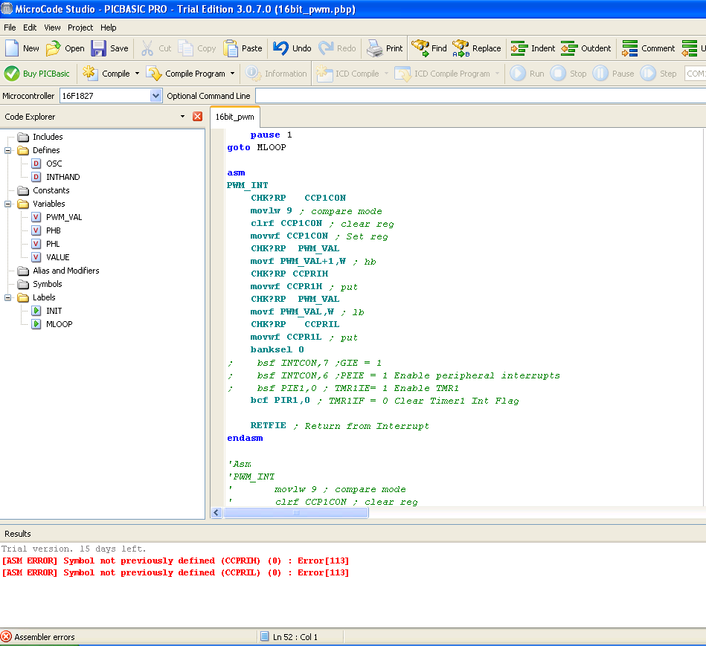Click the Comment block icon

point(630,48)
